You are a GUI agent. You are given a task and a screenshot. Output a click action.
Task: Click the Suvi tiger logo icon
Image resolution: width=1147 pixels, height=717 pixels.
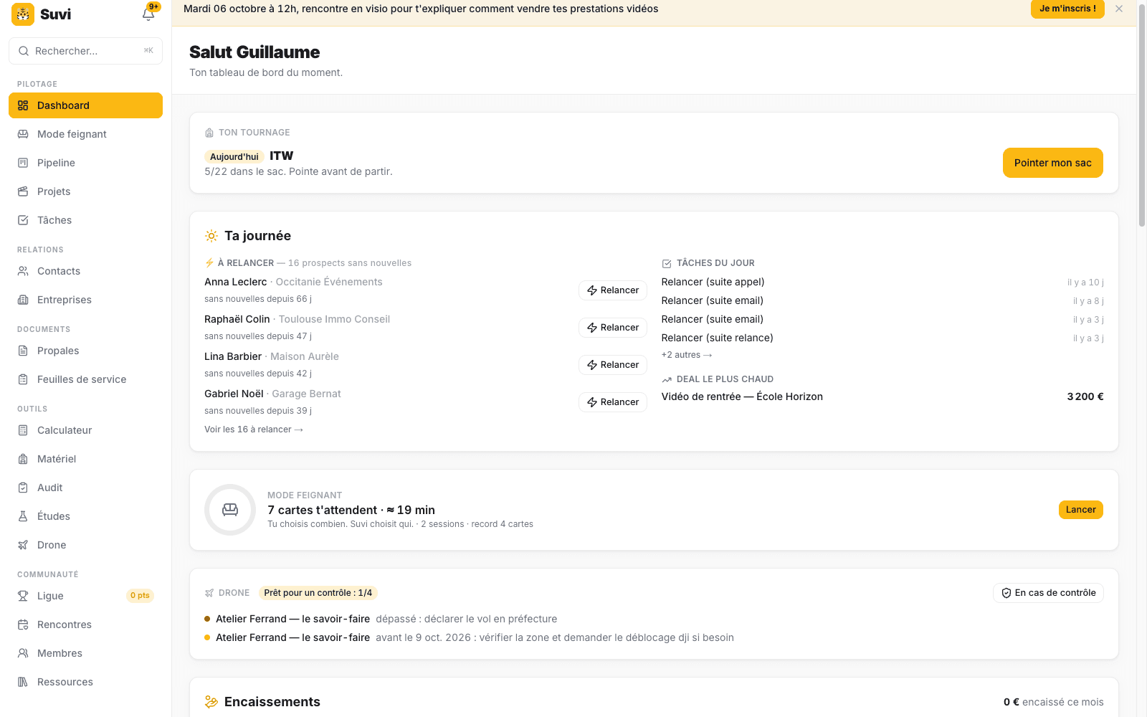23,14
